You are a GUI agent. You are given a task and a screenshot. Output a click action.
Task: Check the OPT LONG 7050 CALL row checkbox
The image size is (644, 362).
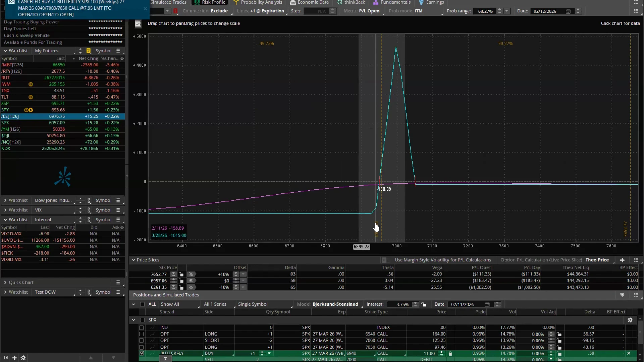click(x=142, y=347)
